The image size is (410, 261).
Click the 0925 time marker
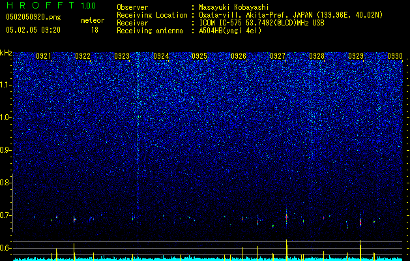[199, 56]
